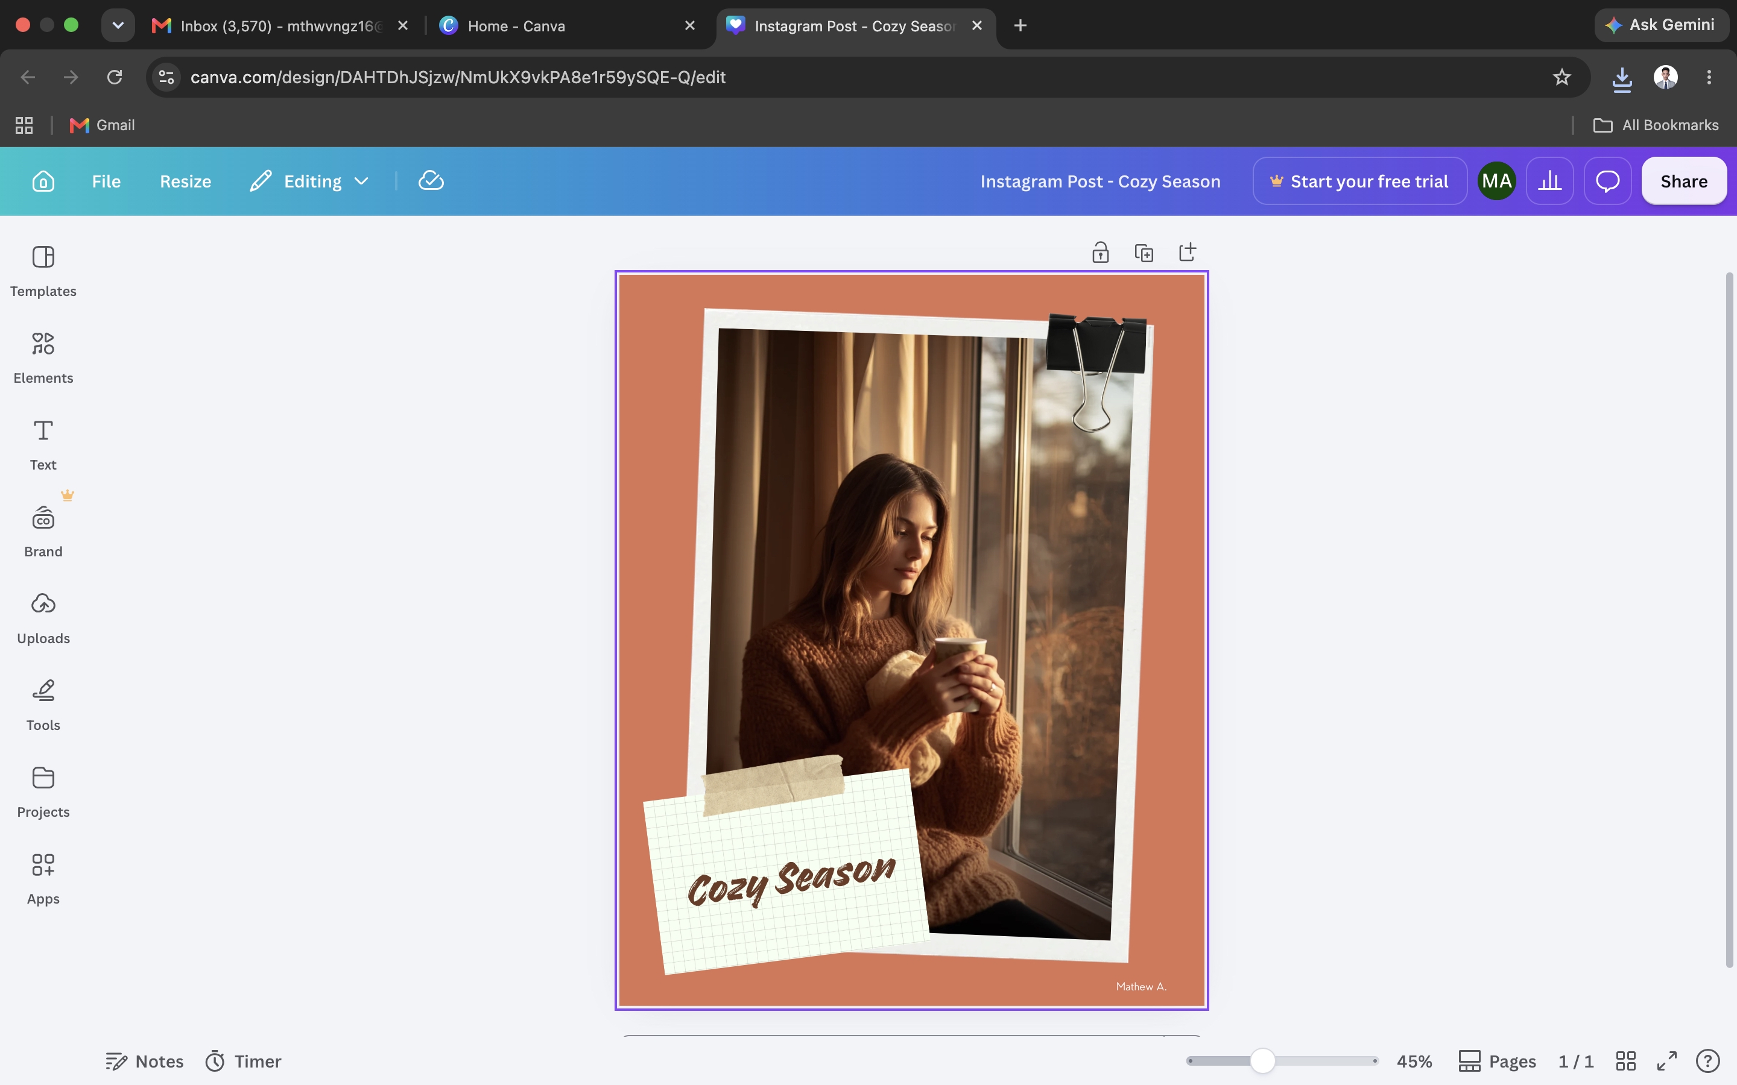
Task: Open the Tools panel
Action: [43, 705]
